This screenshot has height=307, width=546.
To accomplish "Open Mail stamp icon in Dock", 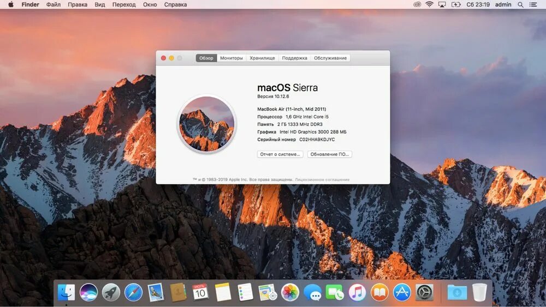I will [156, 292].
